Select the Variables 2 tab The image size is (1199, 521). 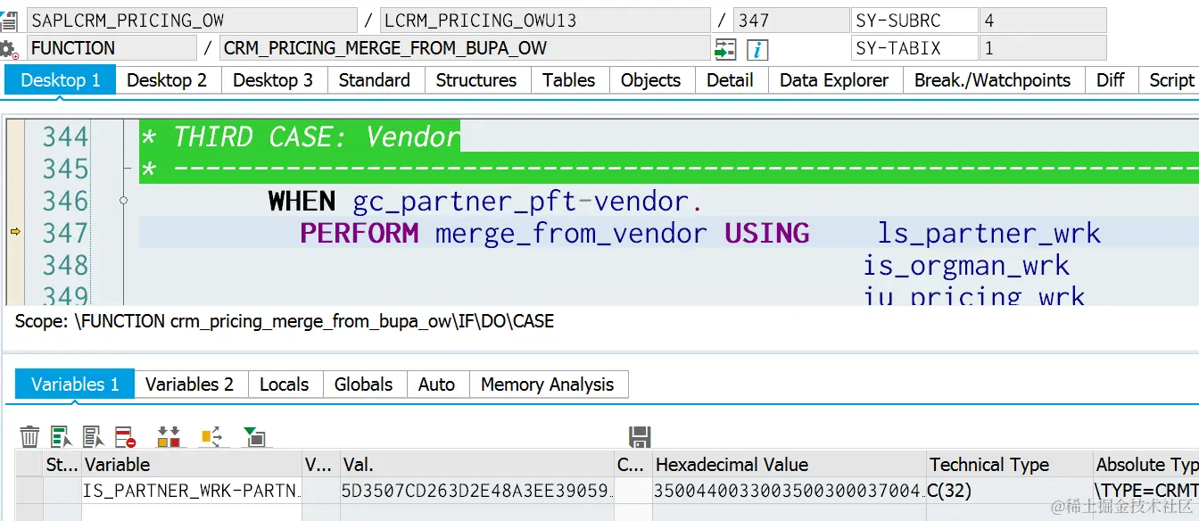click(190, 385)
